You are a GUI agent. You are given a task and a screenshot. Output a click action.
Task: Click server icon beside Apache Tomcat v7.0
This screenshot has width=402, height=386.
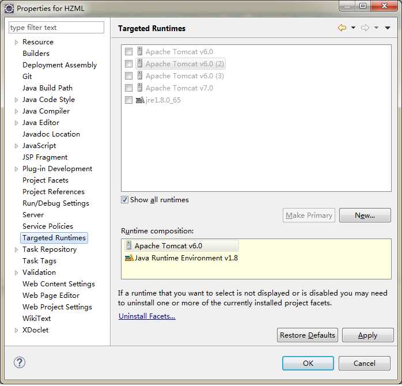click(x=140, y=88)
